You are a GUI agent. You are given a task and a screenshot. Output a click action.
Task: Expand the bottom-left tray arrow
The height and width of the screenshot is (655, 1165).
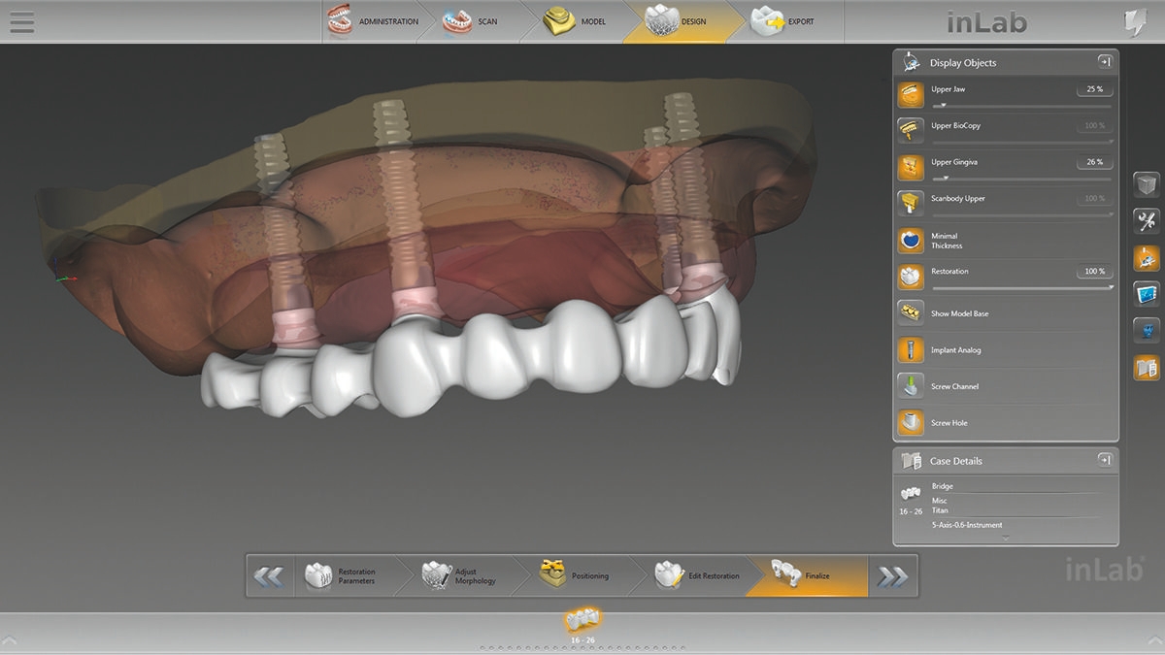pos(8,639)
